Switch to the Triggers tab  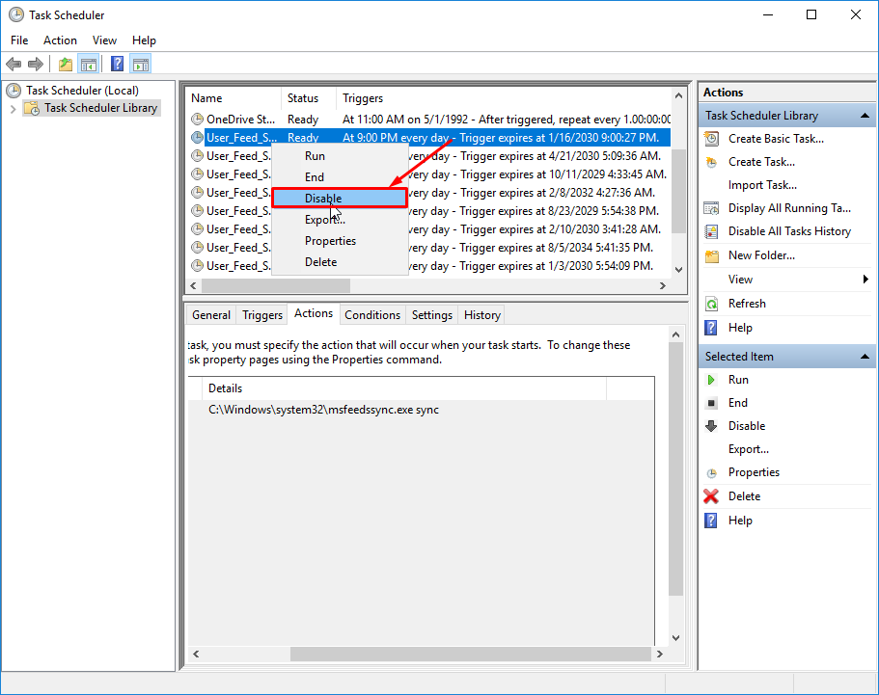coord(262,315)
